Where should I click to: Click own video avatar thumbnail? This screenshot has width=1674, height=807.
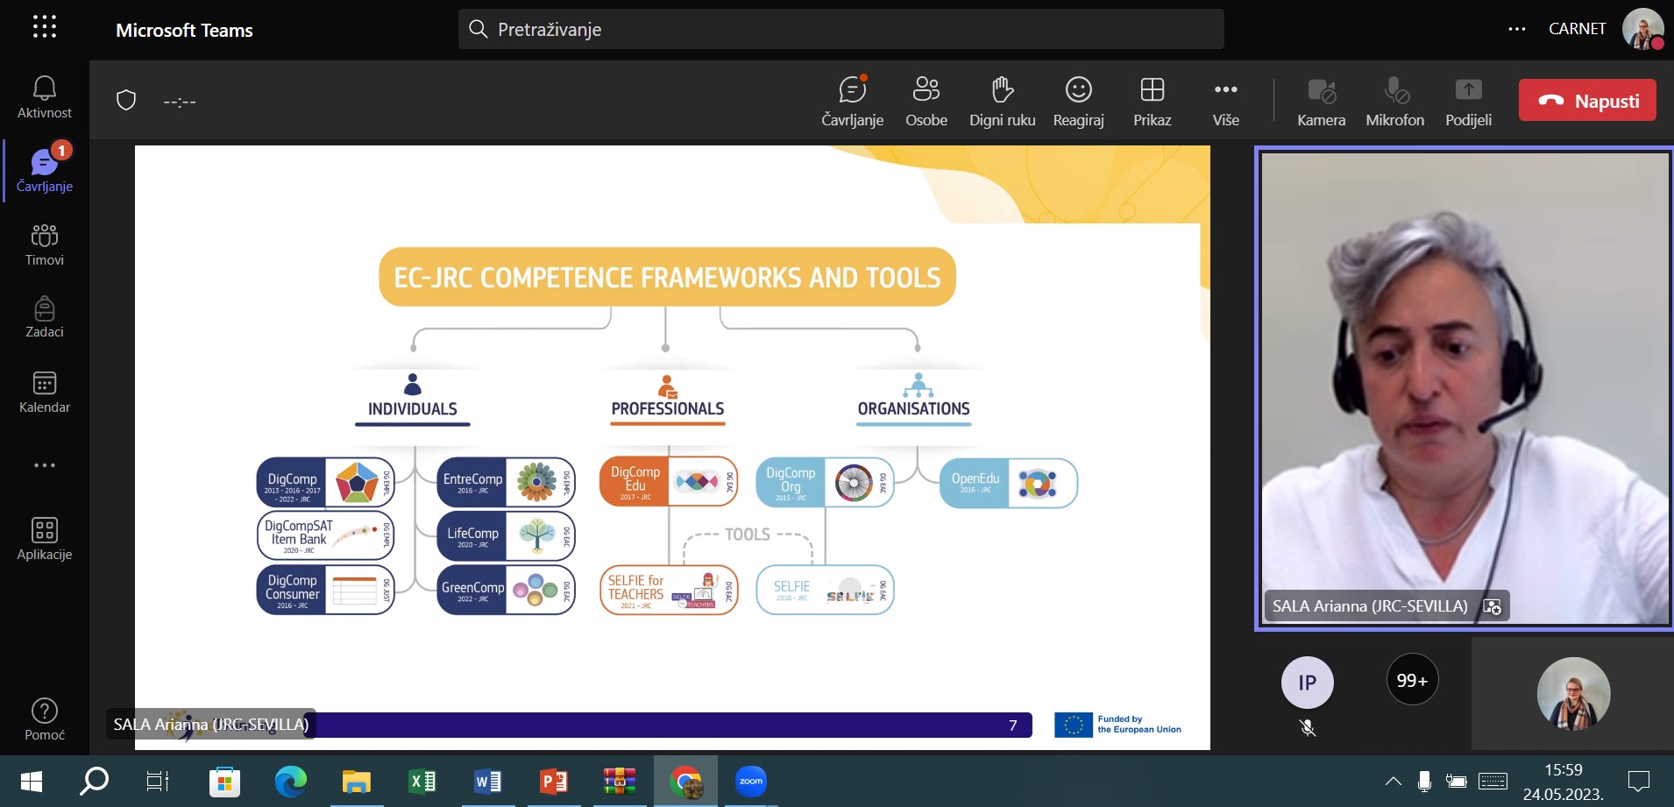1573,693
